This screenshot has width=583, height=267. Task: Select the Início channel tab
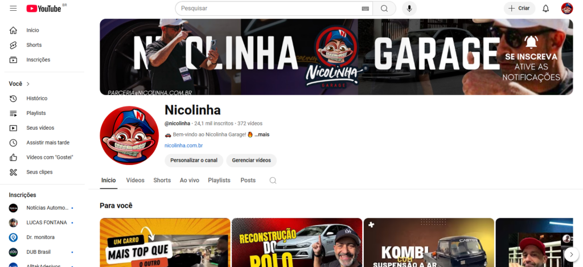pos(109,180)
